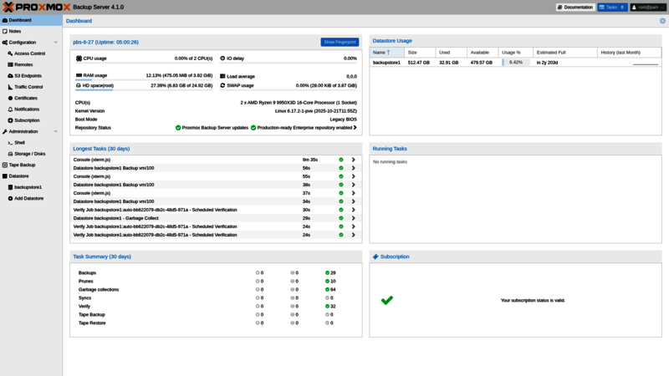Image resolution: width=669 pixels, height=376 pixels.
Task: Click the Proxmox logo in the header
Action: tap(36, 7)
